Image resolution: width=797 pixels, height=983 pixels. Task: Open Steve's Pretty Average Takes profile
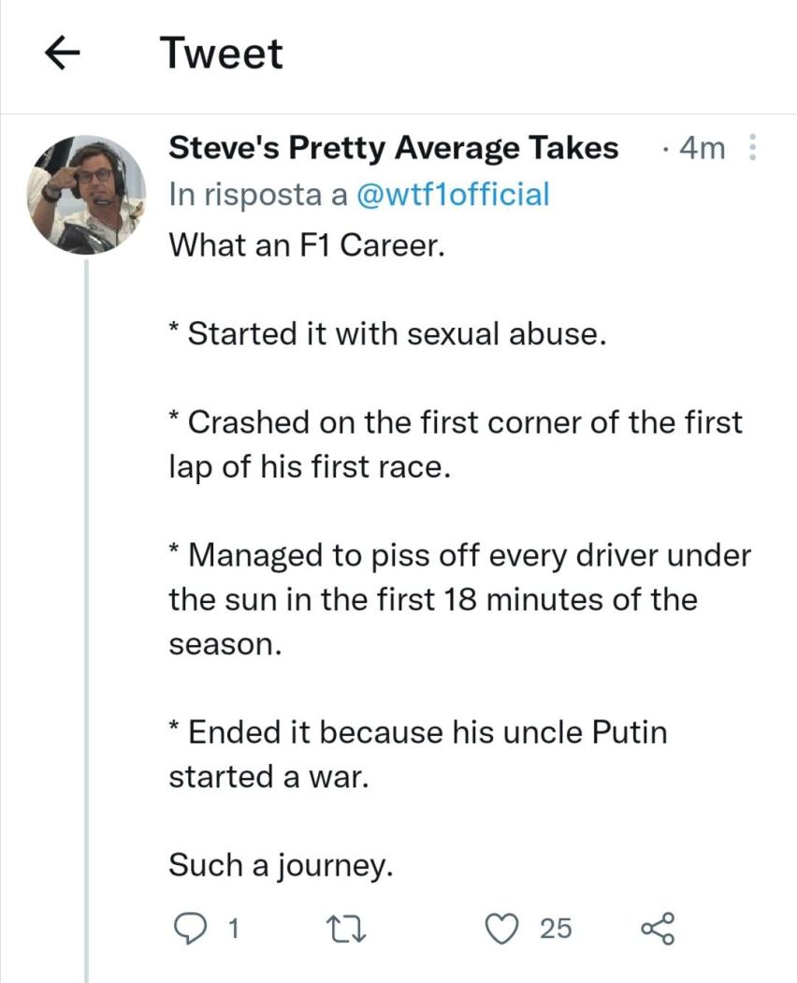click(x=394, y=148)
